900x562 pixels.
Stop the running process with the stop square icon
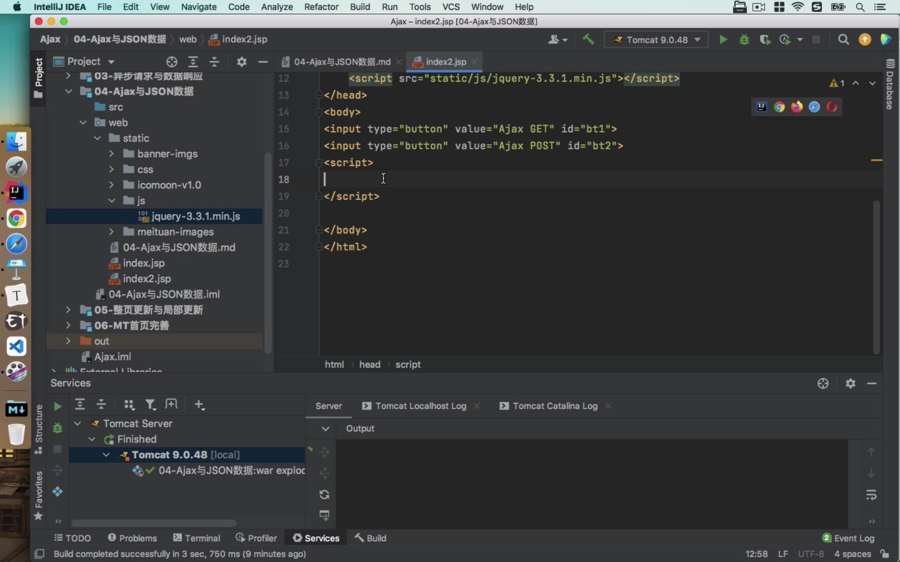tap(816, 40)
